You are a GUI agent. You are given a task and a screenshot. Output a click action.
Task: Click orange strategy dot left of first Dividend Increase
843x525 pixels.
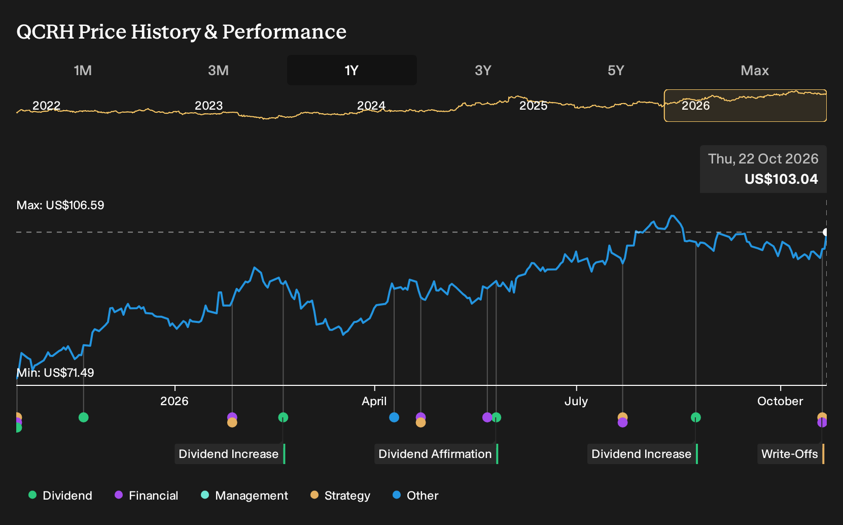tap(232, 422)
